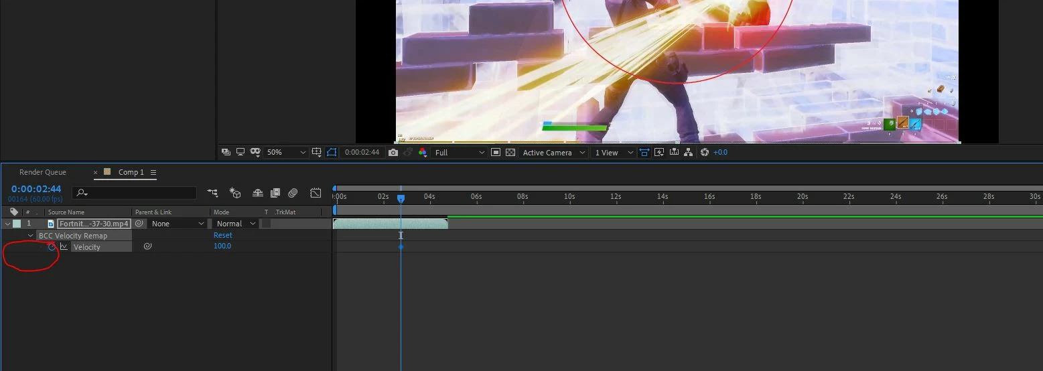Open the Full resolution dropdown
This screenshot has width=1043, height=371.
460,153
